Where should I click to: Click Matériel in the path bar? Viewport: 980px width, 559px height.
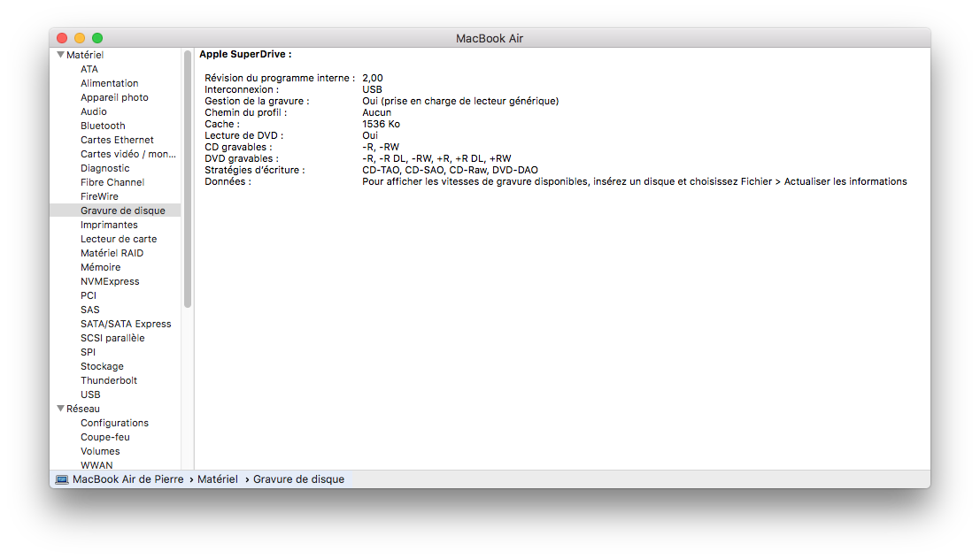click(218, 479)
